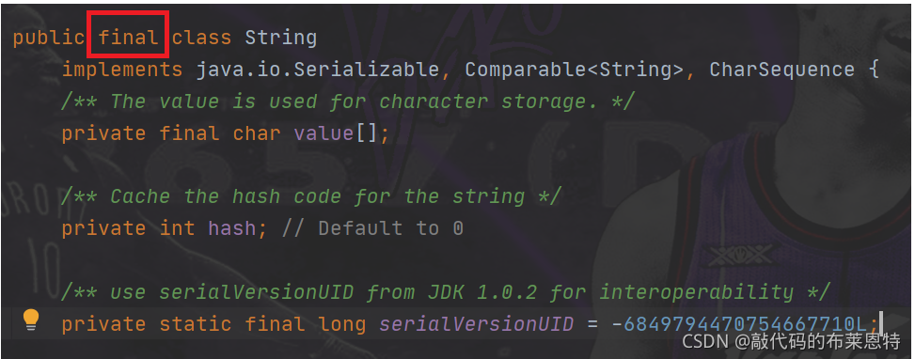Click the highlighted 'final' keyword in class declaration
This screenshot has width=915, height=359.
(x=129, y=38)
